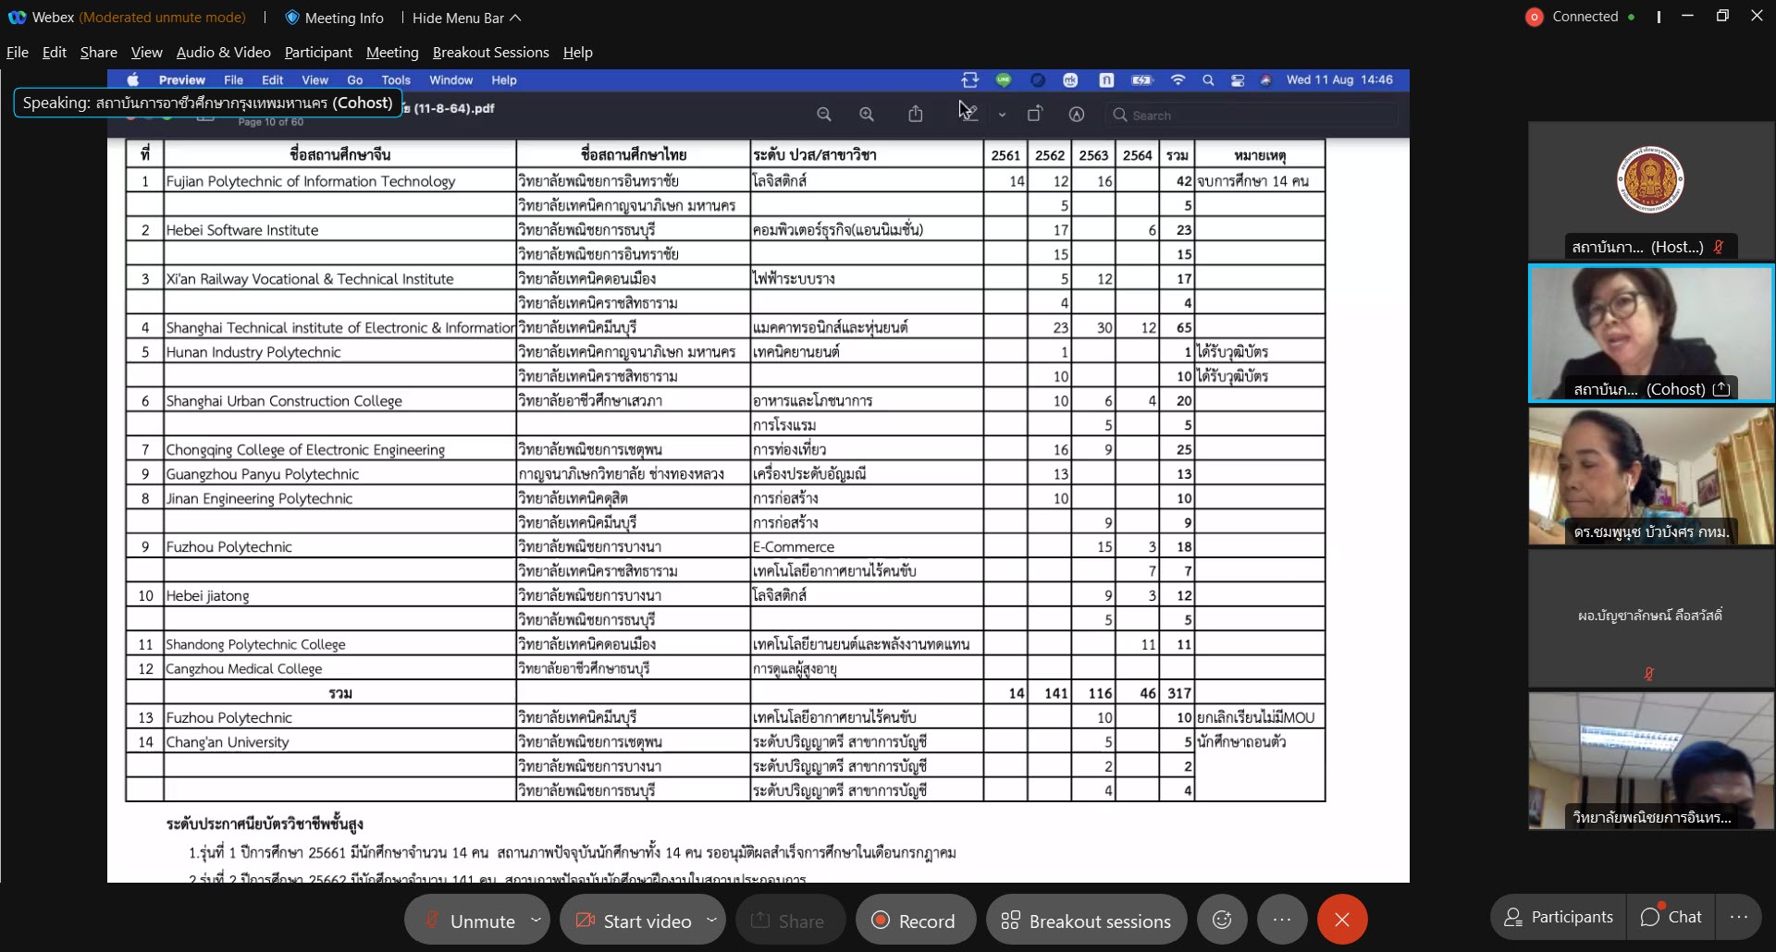Click the Wi-Fi icon in the Mac menu bar

(1178, 80)
